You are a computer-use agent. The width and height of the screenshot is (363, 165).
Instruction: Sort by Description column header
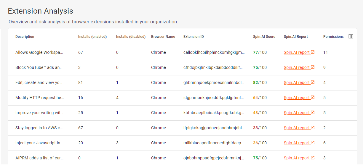click(25, 37)
